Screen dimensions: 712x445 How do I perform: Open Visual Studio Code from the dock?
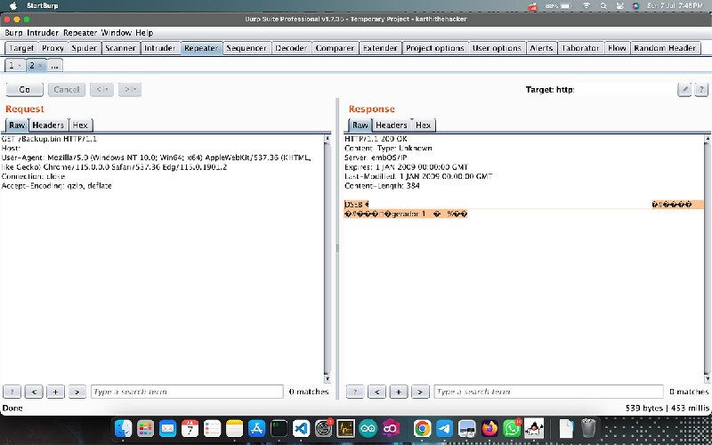pyautogui.click(x=301, y=428)
